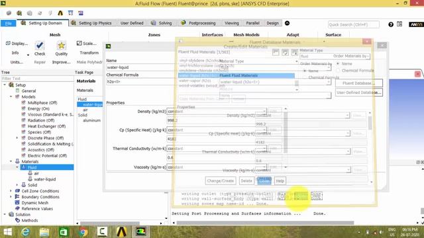Click the Units... button
Image resolution: width=424 pixels, height=238 pixels.
pos(17,62)
